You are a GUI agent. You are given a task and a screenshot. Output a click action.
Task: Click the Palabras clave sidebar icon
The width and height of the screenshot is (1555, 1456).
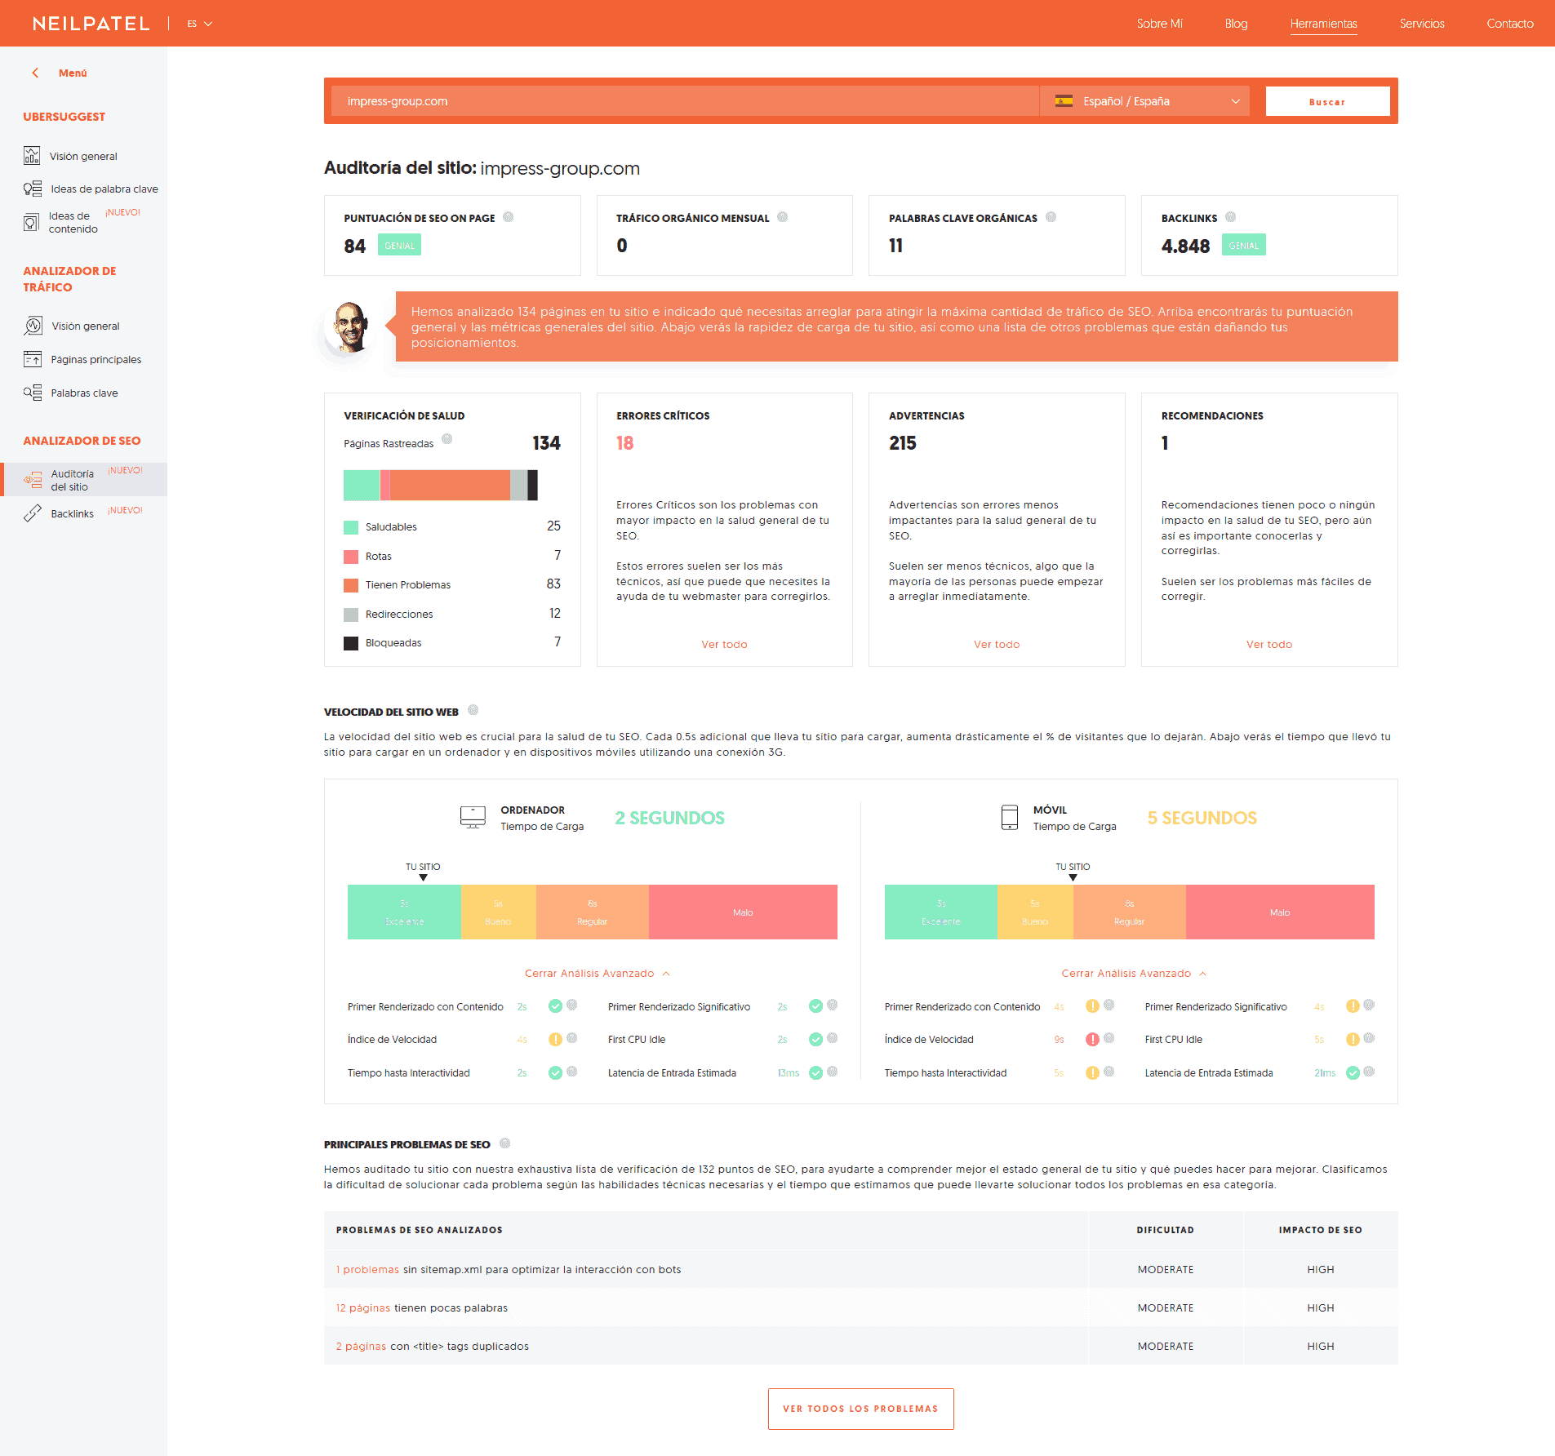32,393
